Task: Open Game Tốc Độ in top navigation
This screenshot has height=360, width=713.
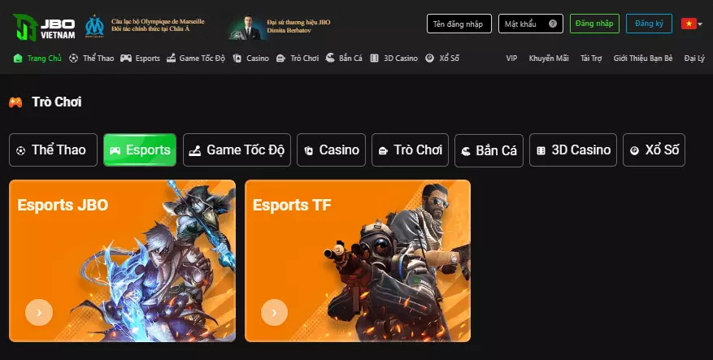Action: (202, 59)
